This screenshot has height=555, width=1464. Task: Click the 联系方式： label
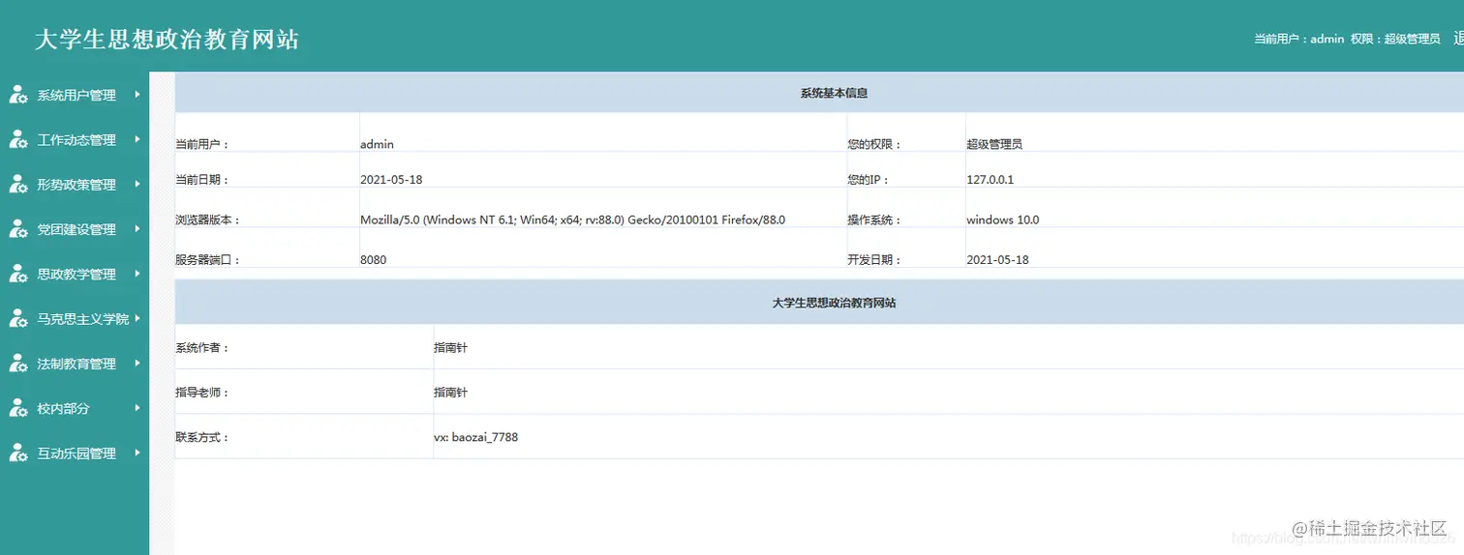click(x=201, y=437)
